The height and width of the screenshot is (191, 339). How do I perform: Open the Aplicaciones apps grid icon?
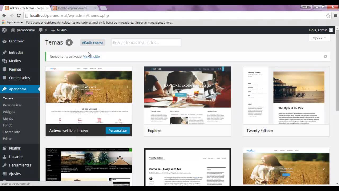click(x=3, y=23)
